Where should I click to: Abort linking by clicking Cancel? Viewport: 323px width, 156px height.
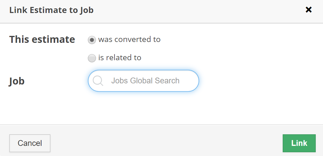click(x=30, y=143)
